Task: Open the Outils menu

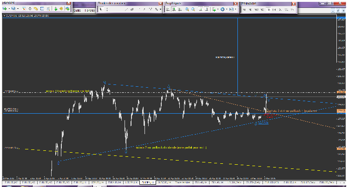Action: point(77,10)
